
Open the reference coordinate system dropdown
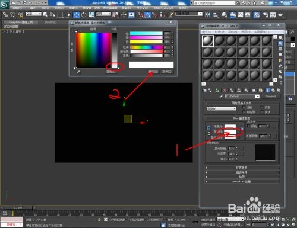pos(103,14)
